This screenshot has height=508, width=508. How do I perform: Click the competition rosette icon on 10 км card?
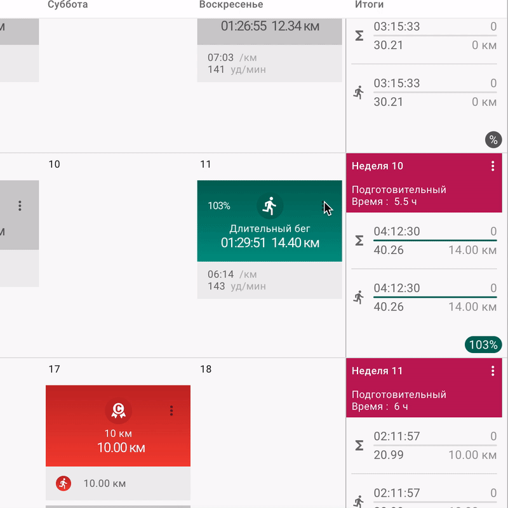(x=118, y=410)
